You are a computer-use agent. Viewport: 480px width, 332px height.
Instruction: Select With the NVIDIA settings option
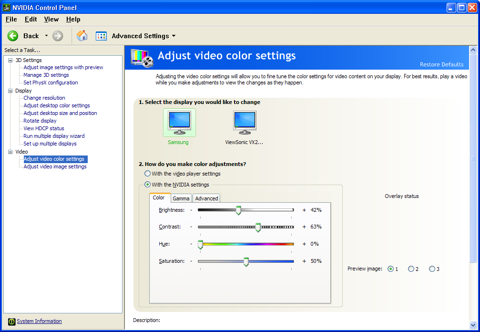[147, 185]
